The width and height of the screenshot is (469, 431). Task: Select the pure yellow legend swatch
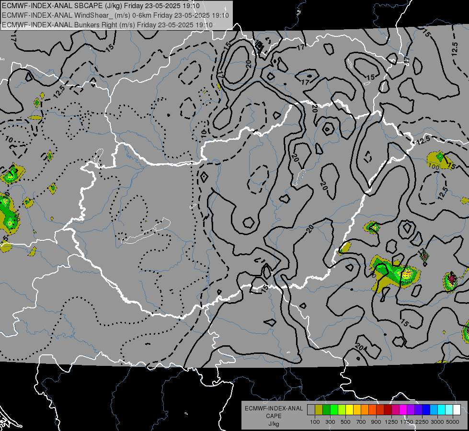pos(349,410)
